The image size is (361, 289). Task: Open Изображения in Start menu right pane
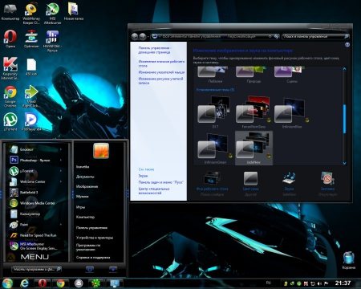coord(87,186)
